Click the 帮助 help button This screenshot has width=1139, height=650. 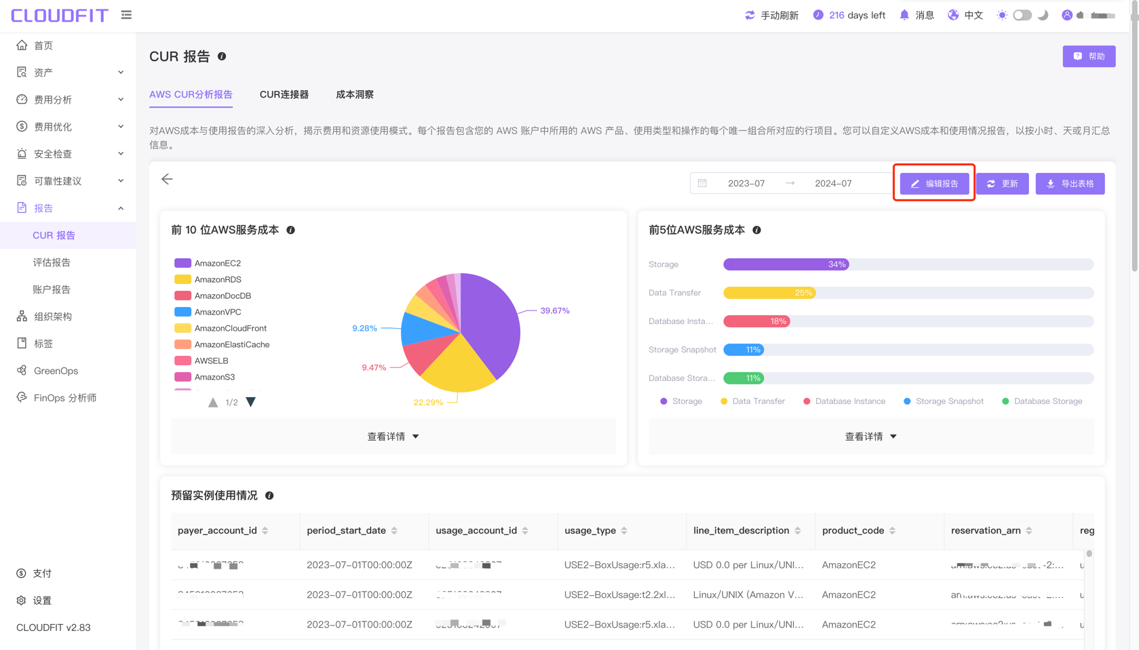coord(1089,56)
